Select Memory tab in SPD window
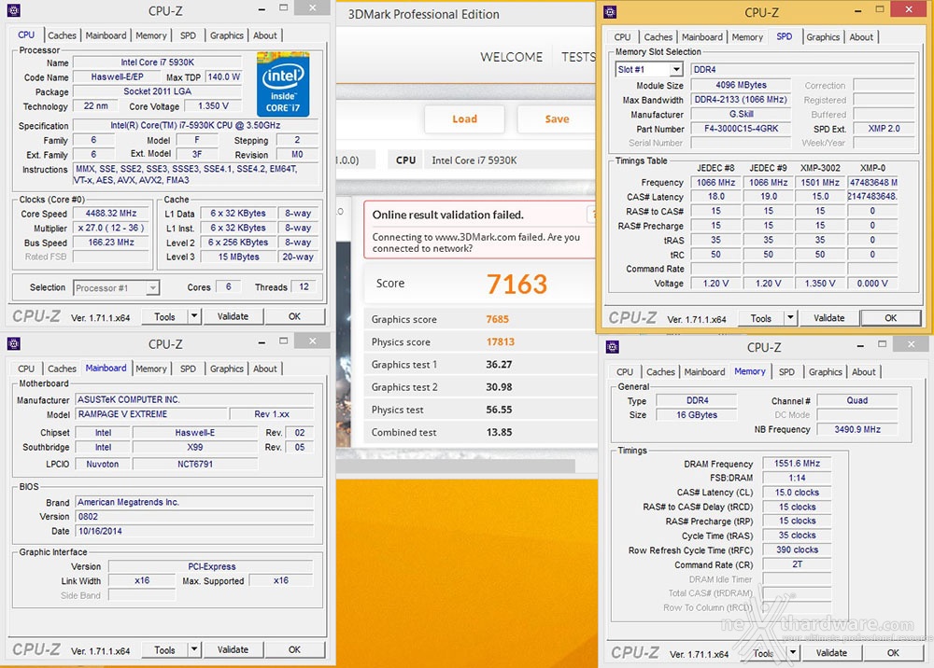The height and width of the screenshot is (668, 934). click(747, 37)
